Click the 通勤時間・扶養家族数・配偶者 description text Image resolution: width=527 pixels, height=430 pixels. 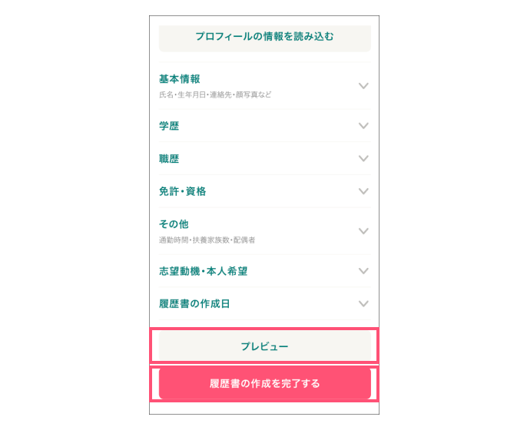[x=207, y=240]
